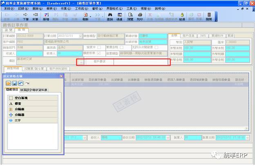Click the 刷新 (refresh) toolbar icon
255x166 pixels.
85,16
